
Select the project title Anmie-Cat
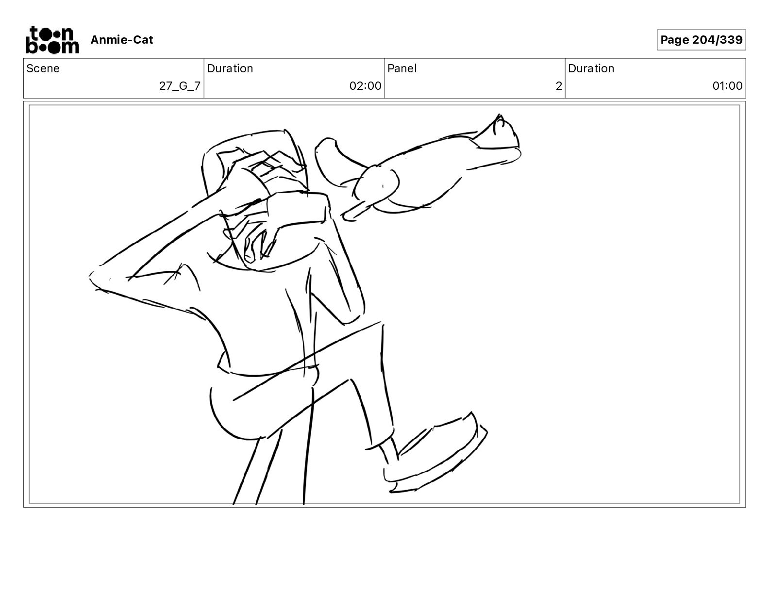121,40
